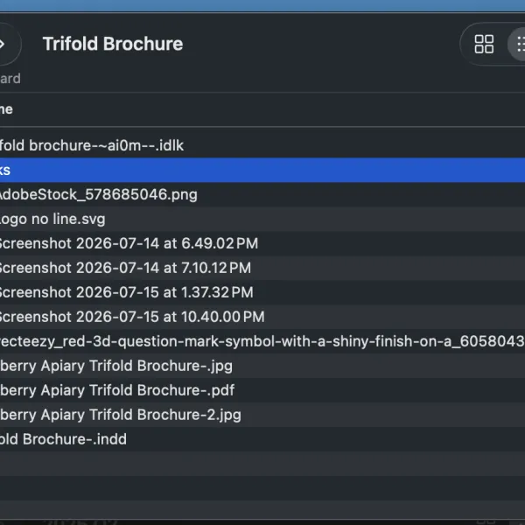
Task: Select the brochure-~ai0m--.idlk lock file
Action: tap(92, 145)
